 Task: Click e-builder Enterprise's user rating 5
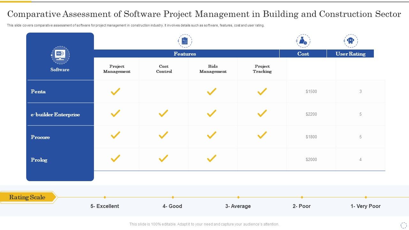pyautogui.click(x=360, y=114)
